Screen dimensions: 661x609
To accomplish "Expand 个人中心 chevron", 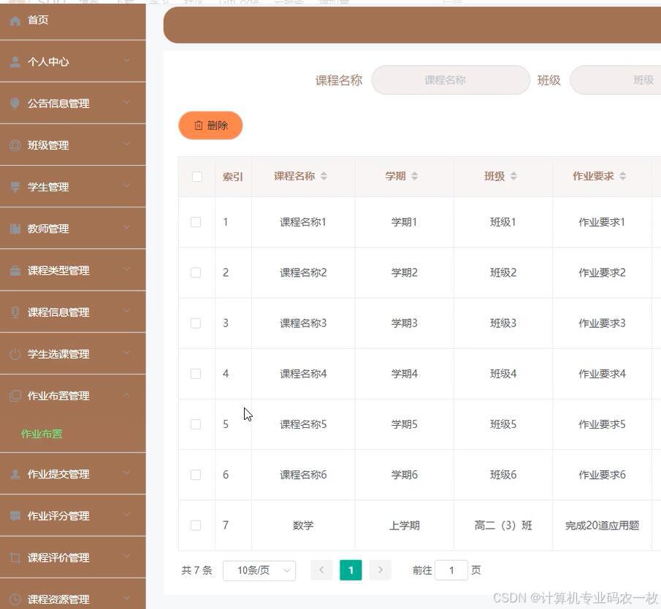I will coord(127,61).
